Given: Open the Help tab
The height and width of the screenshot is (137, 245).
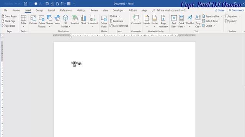Looking at the screenshot, I should tap(144, 10).
